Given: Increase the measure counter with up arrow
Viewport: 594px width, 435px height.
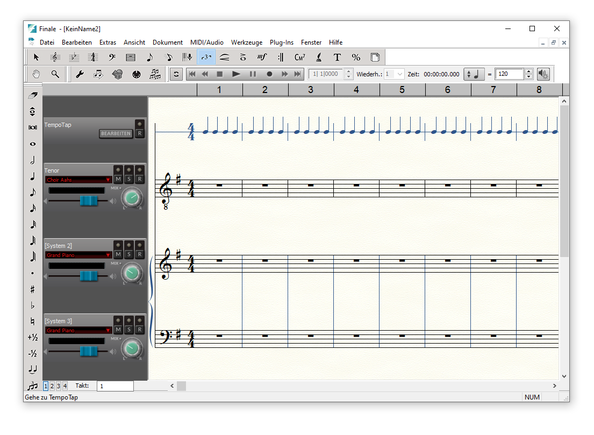Looking at the screenshot, I should pyautogui.click(x=348, y=71).
